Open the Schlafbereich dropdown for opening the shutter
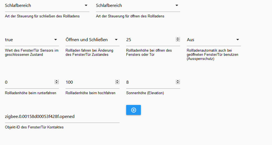Viewport: 272px width, 145px height. [138, 6]
